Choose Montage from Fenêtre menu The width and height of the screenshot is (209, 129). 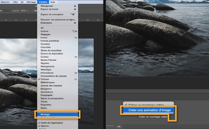click(58, 114)
